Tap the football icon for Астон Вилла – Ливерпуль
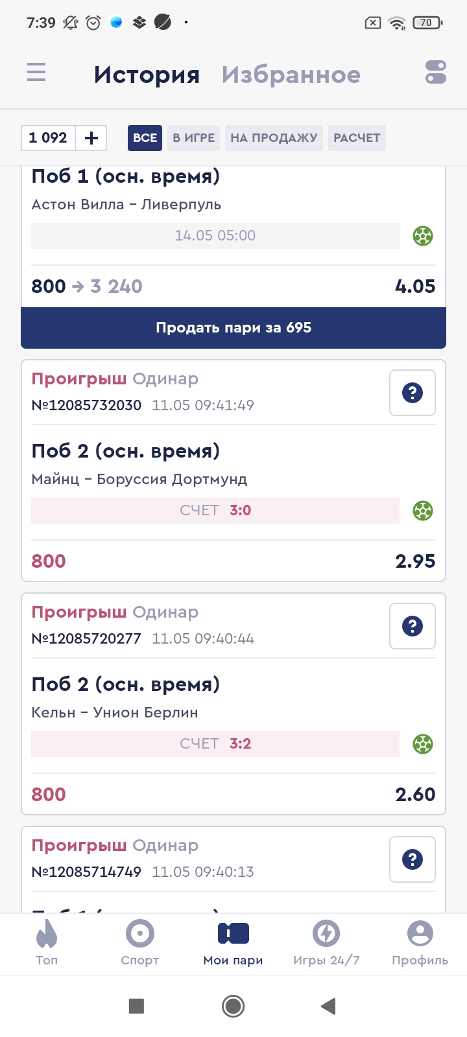 click(x=423, y=236)
